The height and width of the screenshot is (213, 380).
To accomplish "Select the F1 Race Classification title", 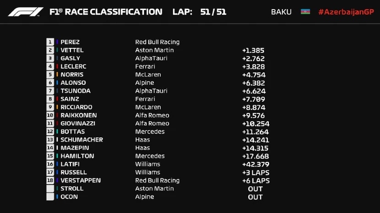I will tap(106, 12).
